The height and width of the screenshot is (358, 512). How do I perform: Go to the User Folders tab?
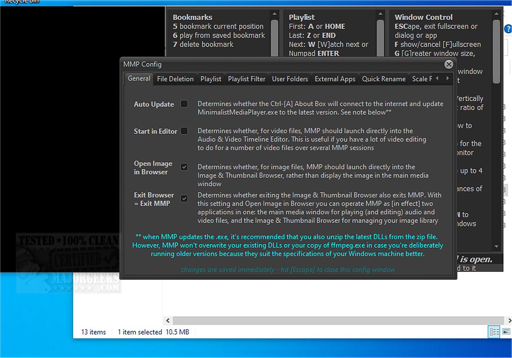(290, 79)
